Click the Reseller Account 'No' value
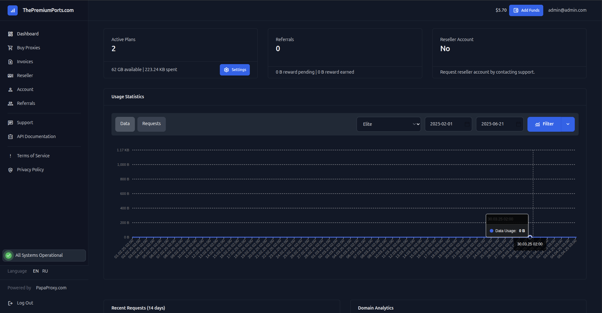602x313 pixels. click(445, 49)
